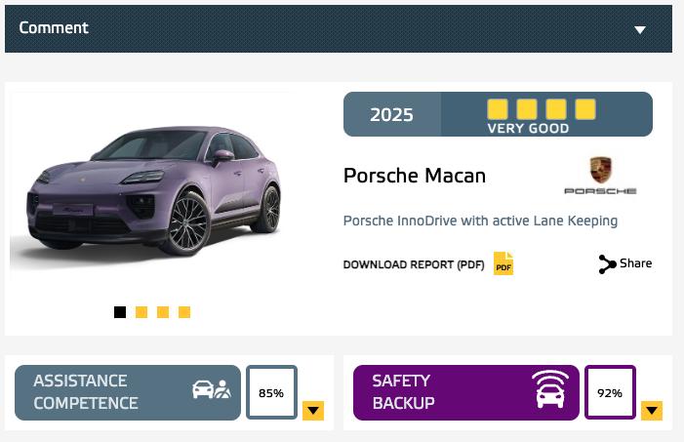The image size is (684, 442).
Task: Open the Safety Backup banner
Action: [x=466, y=392]
